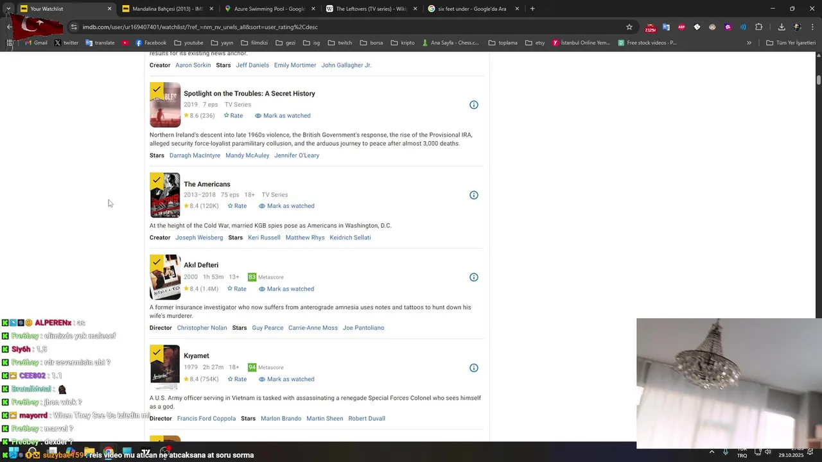Open the AdBlock Plus extension
The height and width of the screenshot is (462, 822).
point(681,27)
